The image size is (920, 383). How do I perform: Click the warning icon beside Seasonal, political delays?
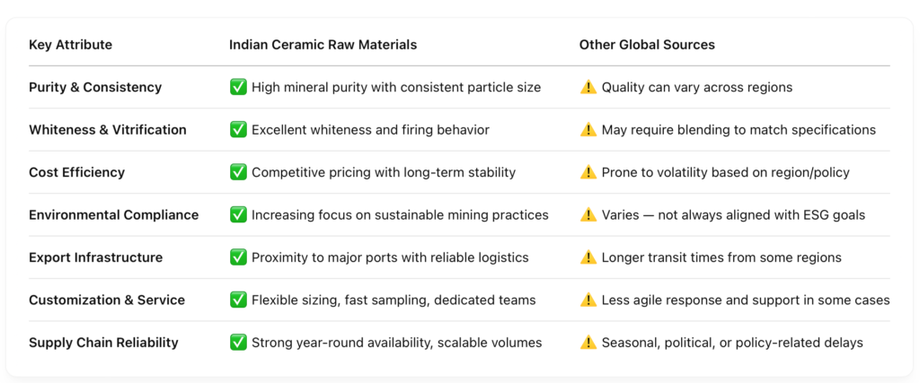(588, 343)
